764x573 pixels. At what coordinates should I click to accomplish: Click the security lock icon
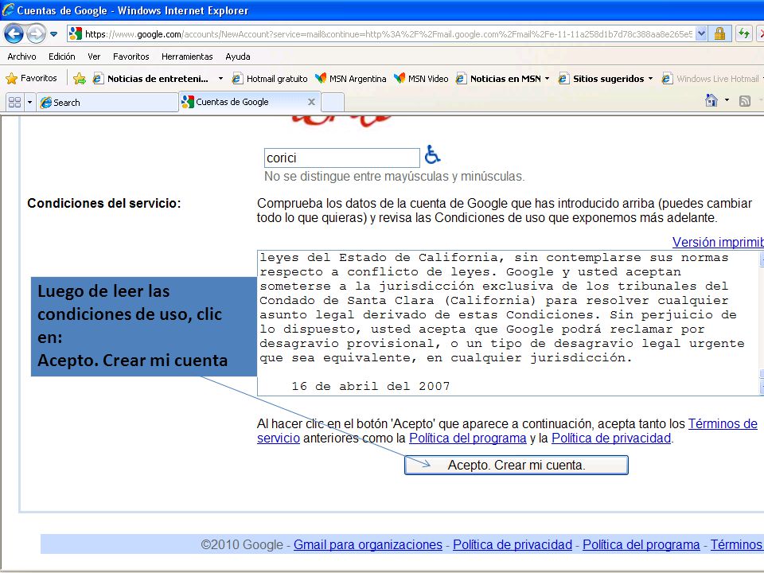coord(719,33)
